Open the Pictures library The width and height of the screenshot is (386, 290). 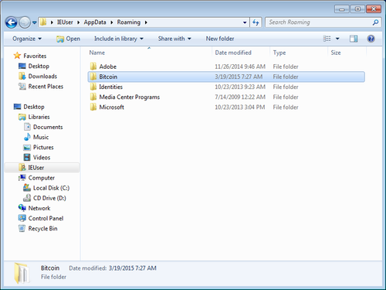(x=43, y=147)
